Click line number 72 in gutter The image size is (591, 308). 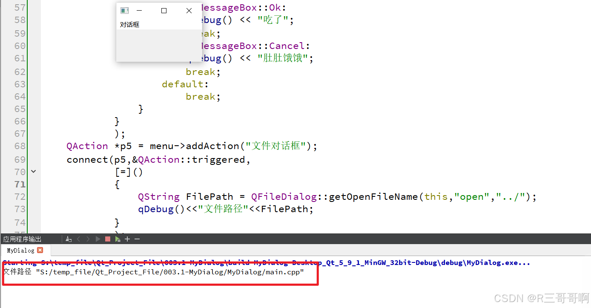[20, 197]
